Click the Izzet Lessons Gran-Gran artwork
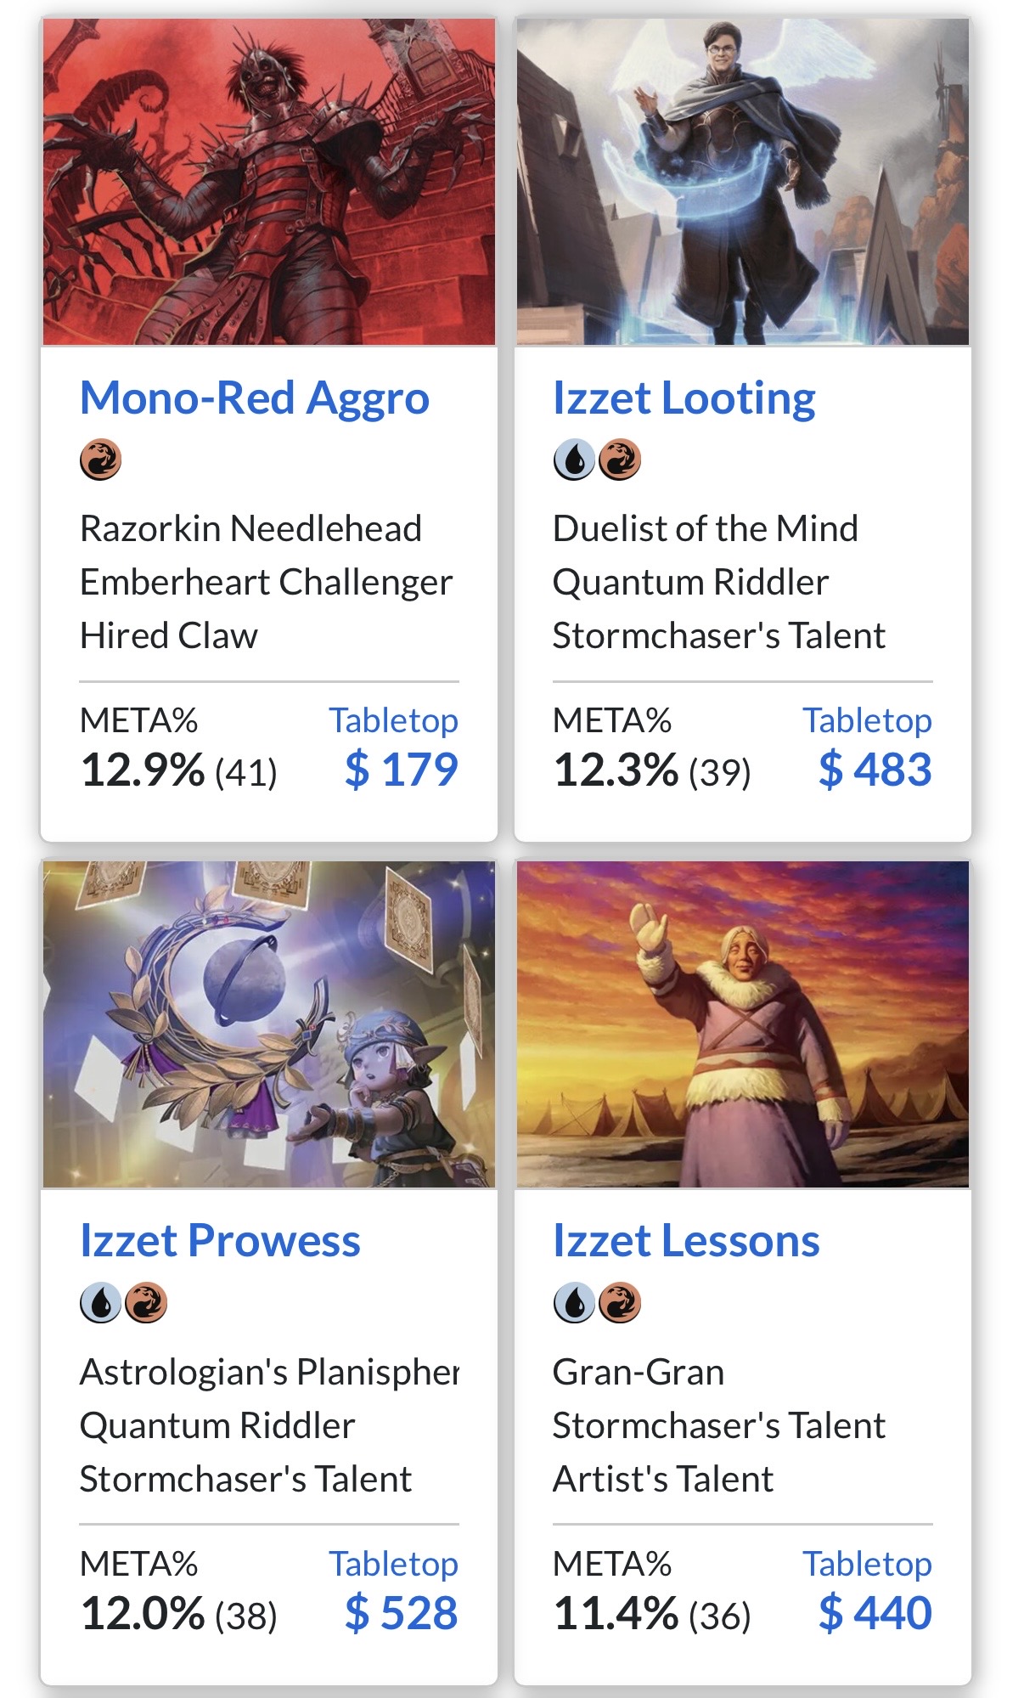This screenshot has width=1024, height=1698. [742, 1024]
